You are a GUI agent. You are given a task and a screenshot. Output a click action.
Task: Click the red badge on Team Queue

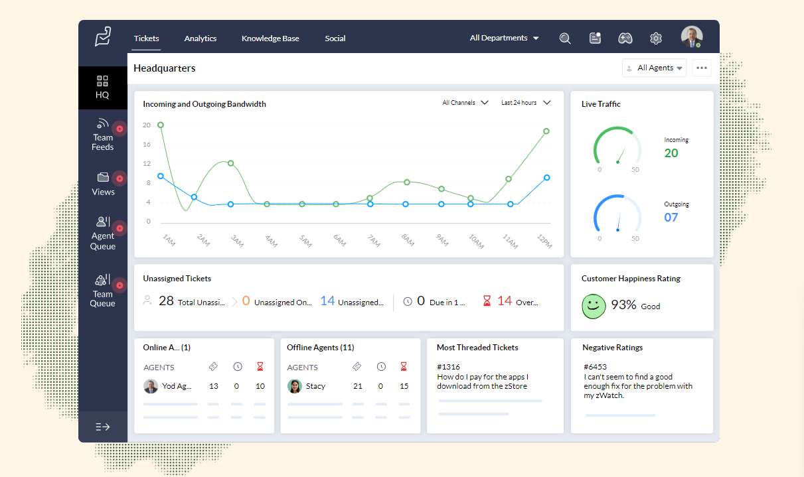click(120, 285)
